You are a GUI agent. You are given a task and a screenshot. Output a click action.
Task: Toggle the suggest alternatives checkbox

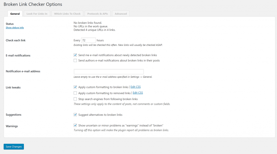[x=75, y=115]
